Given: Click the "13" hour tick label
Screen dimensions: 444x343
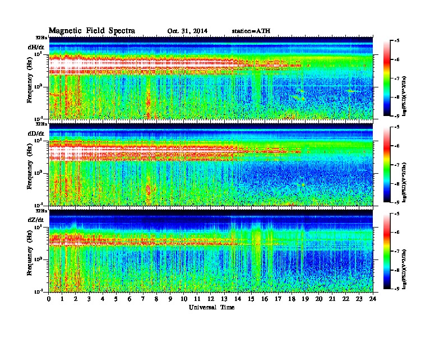Looking at the screenshot, I should (x=224, y=299).
